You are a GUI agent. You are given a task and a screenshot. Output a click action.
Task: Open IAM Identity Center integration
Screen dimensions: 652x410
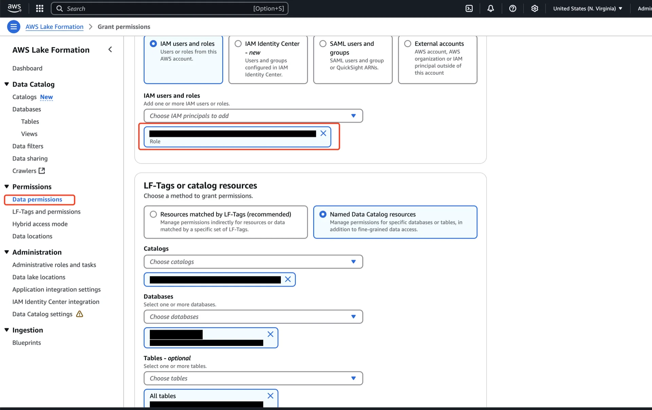pos(56,301)
